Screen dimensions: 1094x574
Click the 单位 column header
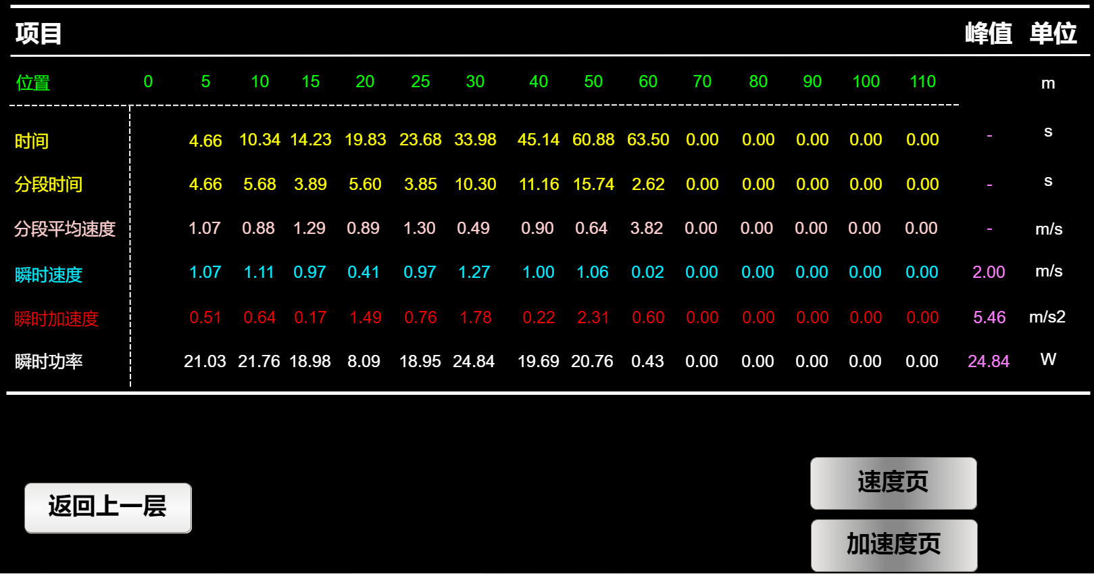(1053, 33)
